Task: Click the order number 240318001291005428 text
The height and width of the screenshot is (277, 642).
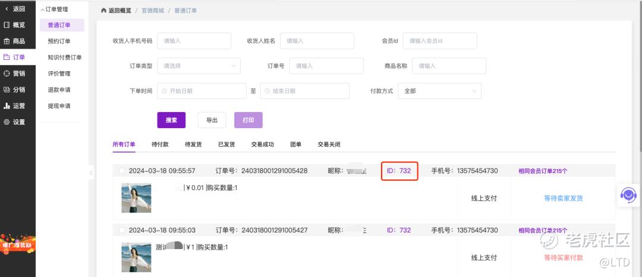Action: pos(274,171)
